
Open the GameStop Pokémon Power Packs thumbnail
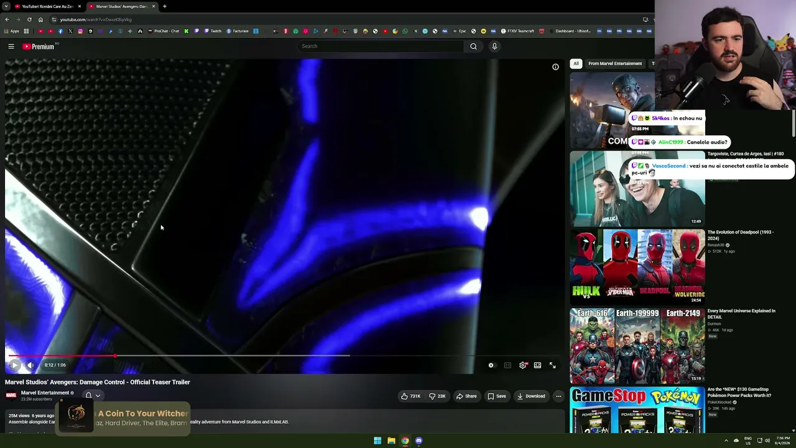(x=637, y=409)
